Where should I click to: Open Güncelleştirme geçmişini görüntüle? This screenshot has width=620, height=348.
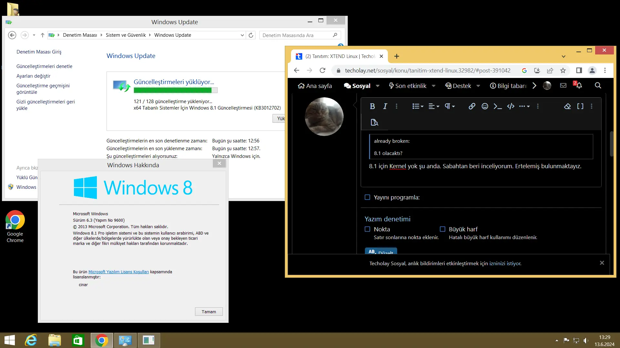(43, 89)
